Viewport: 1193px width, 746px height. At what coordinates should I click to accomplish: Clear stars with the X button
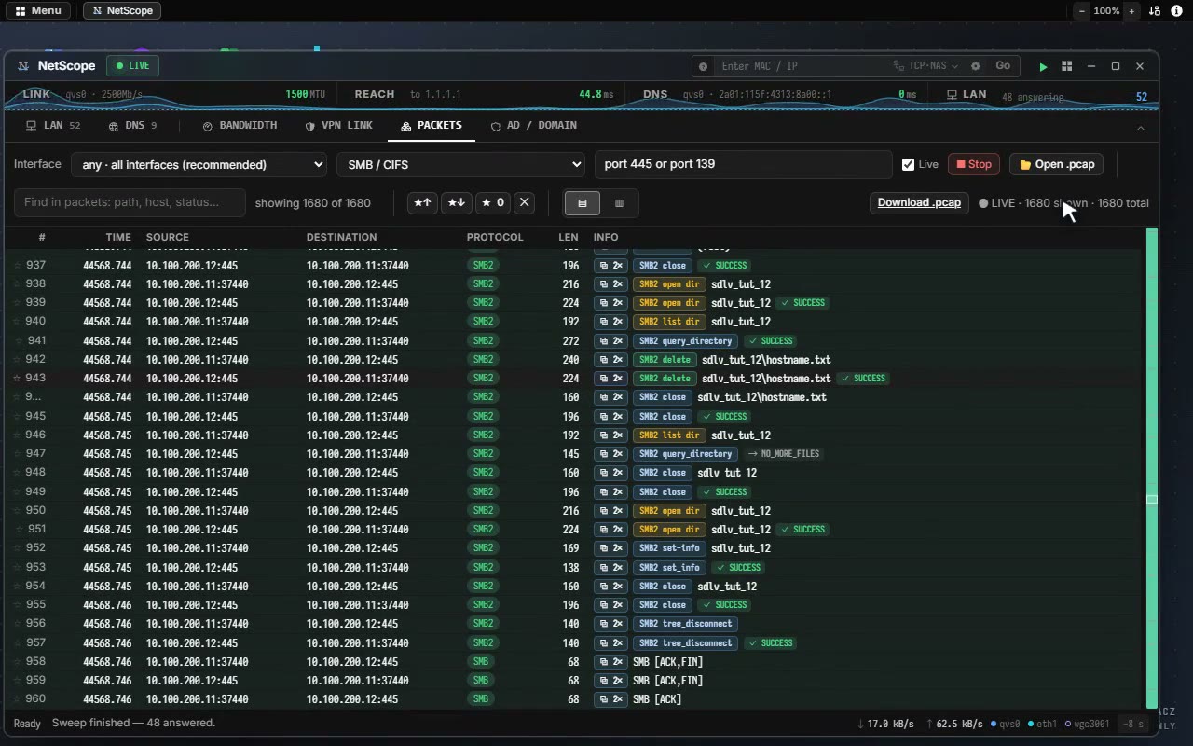(524, 202)
